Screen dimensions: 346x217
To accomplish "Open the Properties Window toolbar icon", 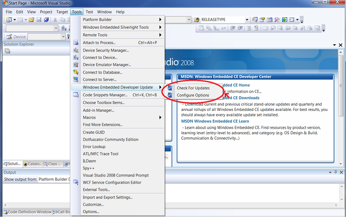I will click(x=262, y=19).
